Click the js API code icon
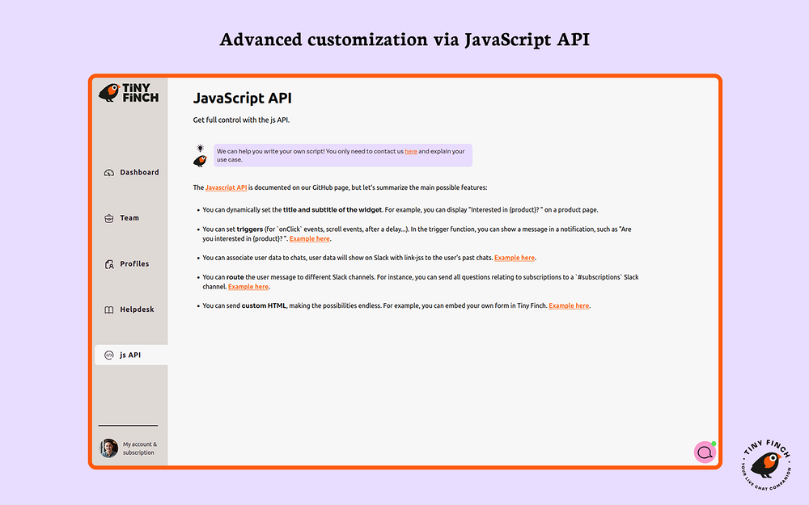Image resolution: width=809 pixels, height=505 pixels. [109, 355]
